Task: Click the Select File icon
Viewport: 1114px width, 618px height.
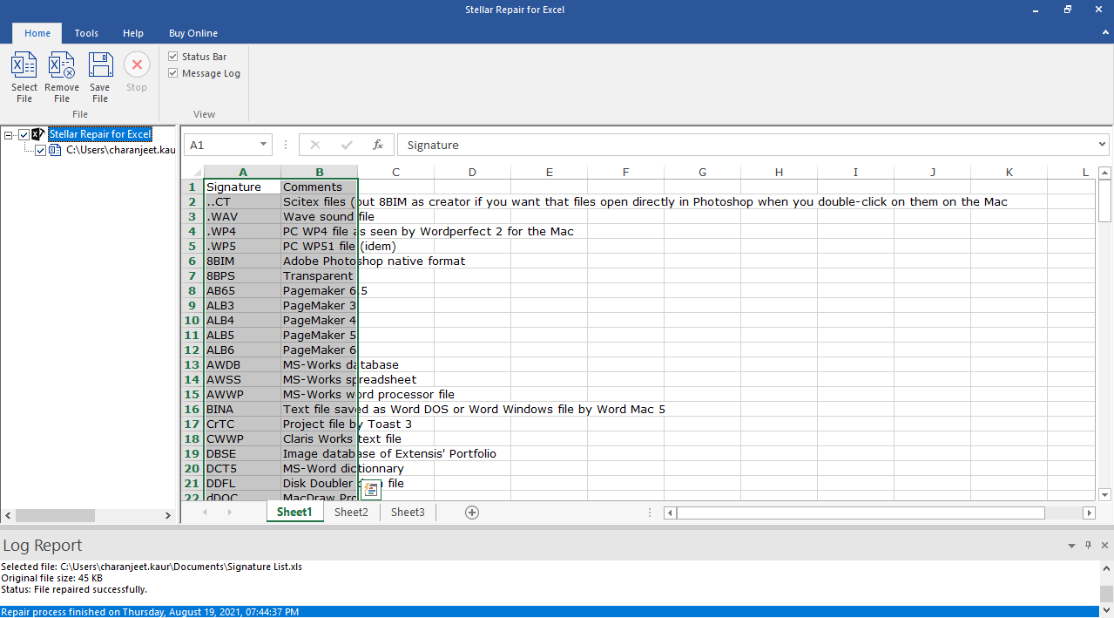Action: tap(24, 65)
